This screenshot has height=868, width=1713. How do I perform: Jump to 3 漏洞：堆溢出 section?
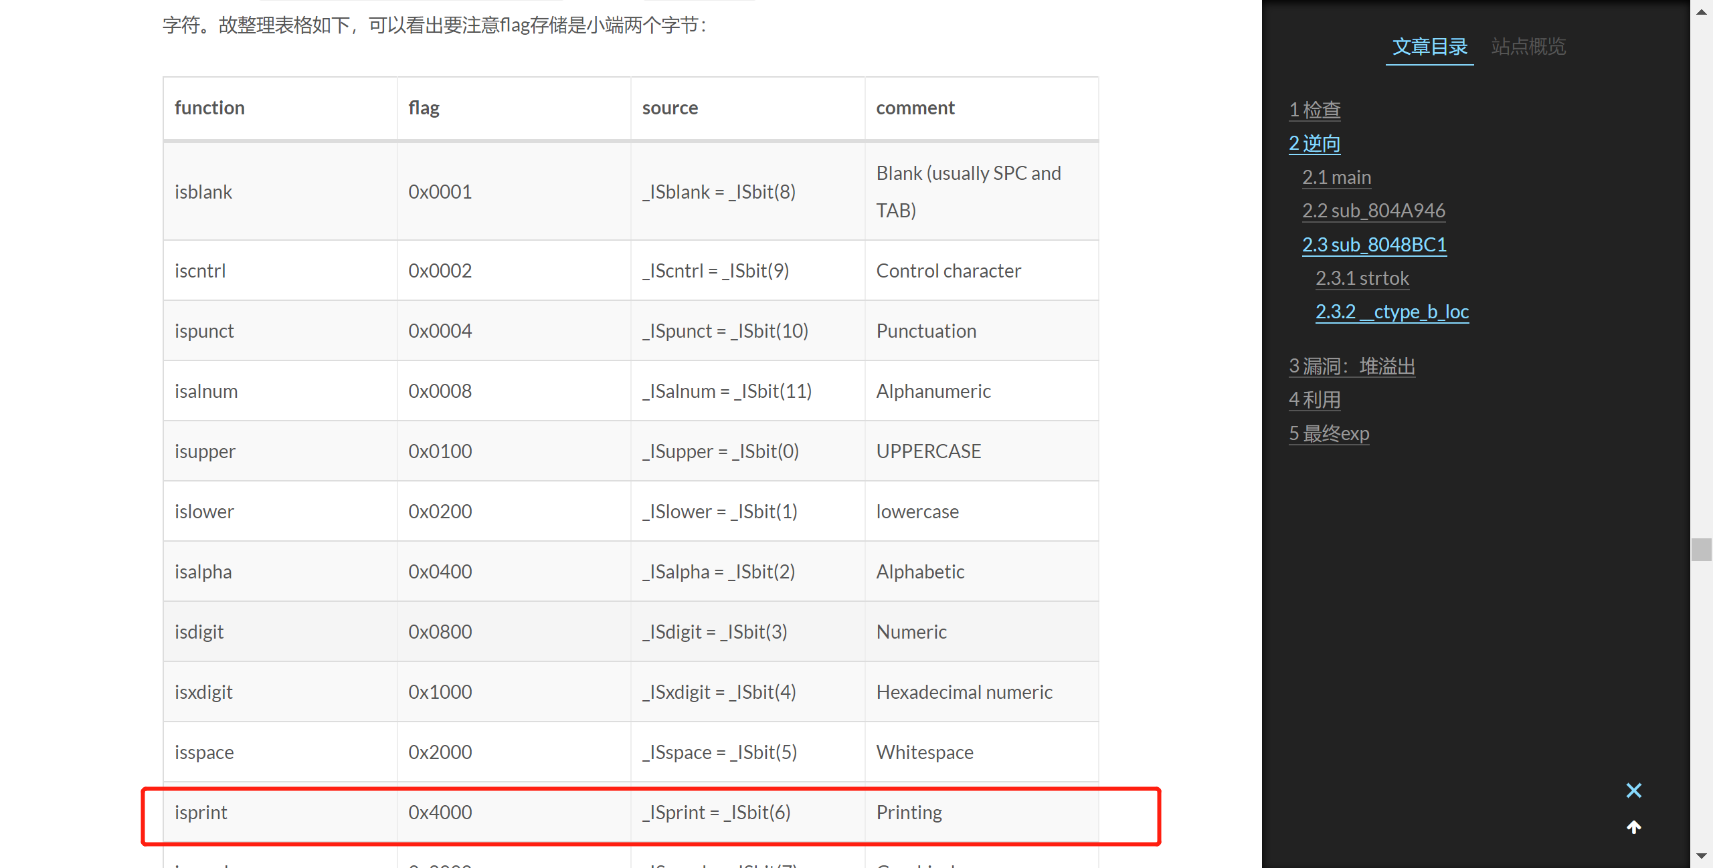(1352, 366)
